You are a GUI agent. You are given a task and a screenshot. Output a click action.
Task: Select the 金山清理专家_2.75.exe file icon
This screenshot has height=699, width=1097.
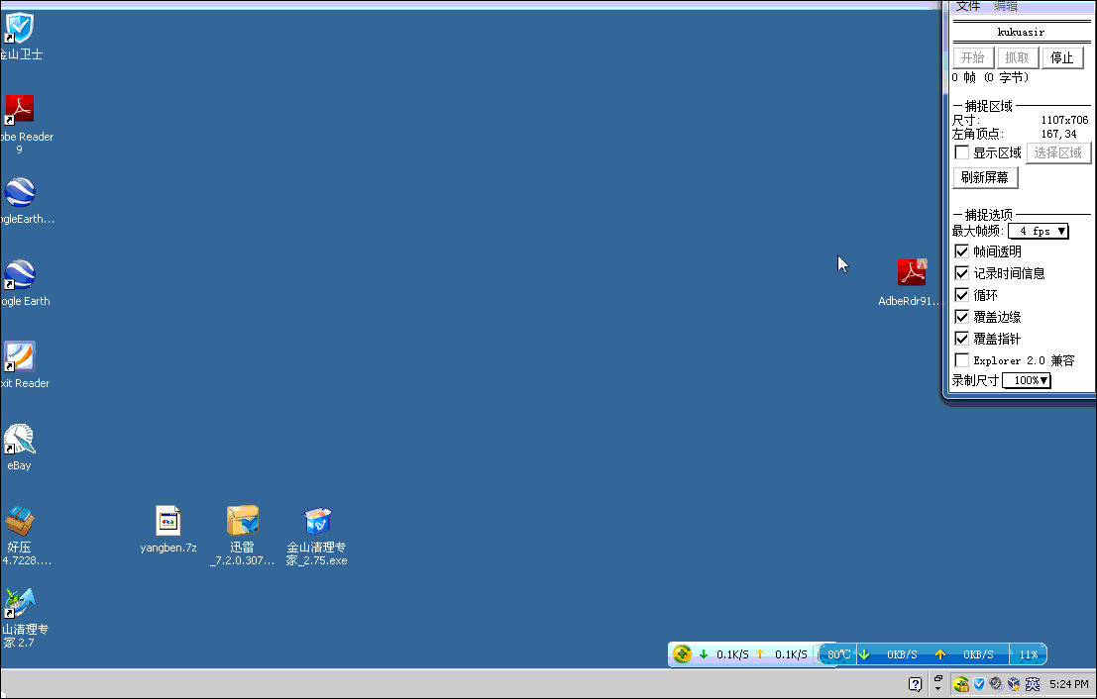tap(317, 522)
